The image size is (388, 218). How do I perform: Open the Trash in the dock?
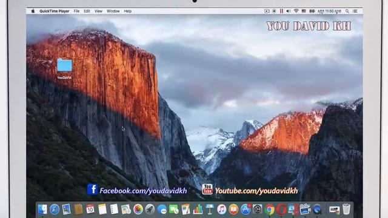[346, 209]
